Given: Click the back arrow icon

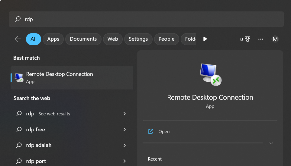Looking at the screenshot, I should pyautogui.click(x=18, y=39).
